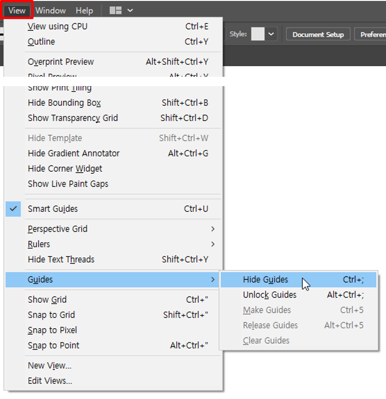Enable Snap to Grid
Screen dimensions: 386x399
pyautogui.click(x=51, y=315)
